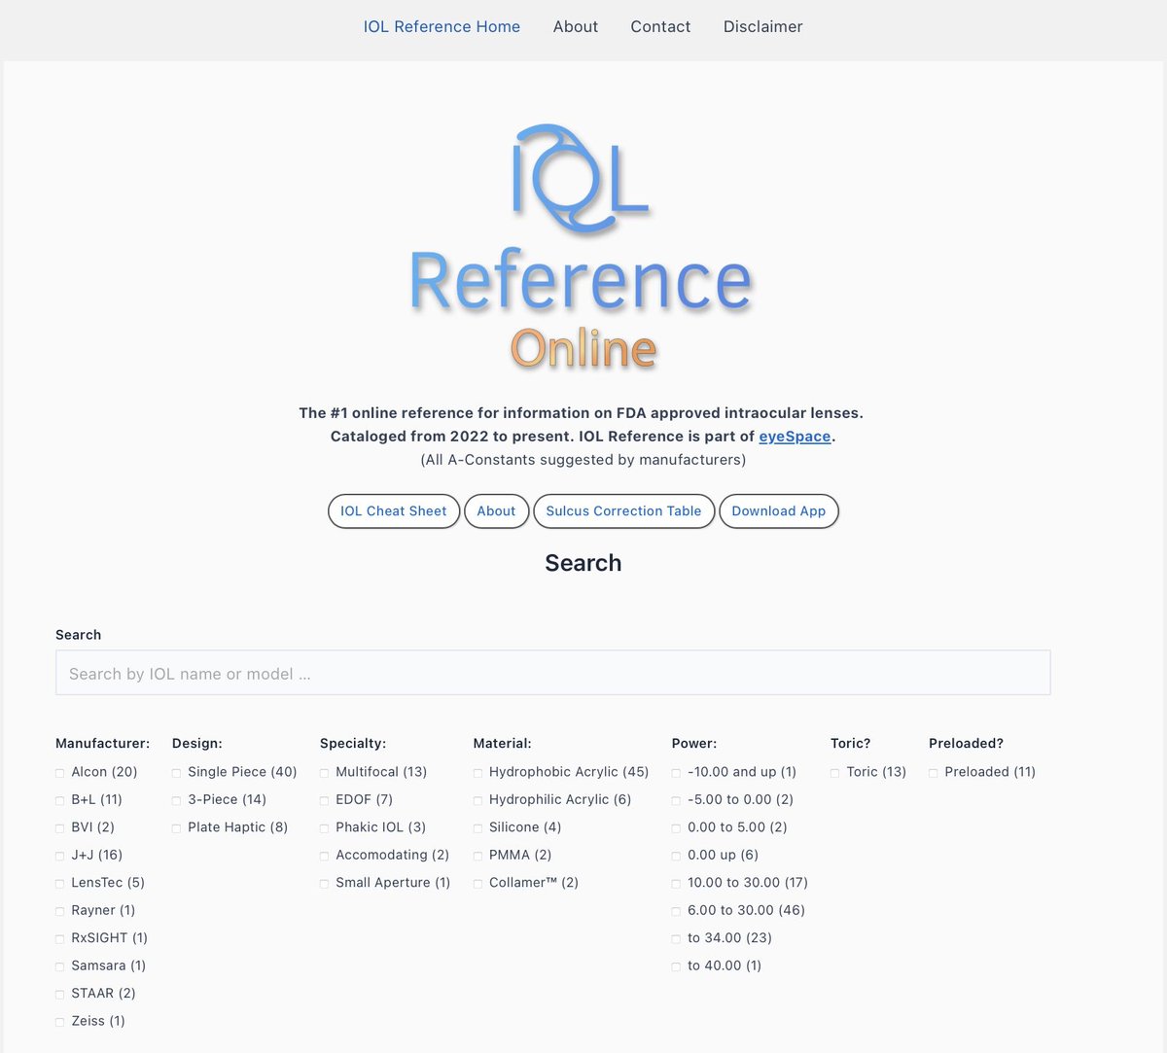
Task: Check the 3-Piece design option
Action: [x=176, y=799]
